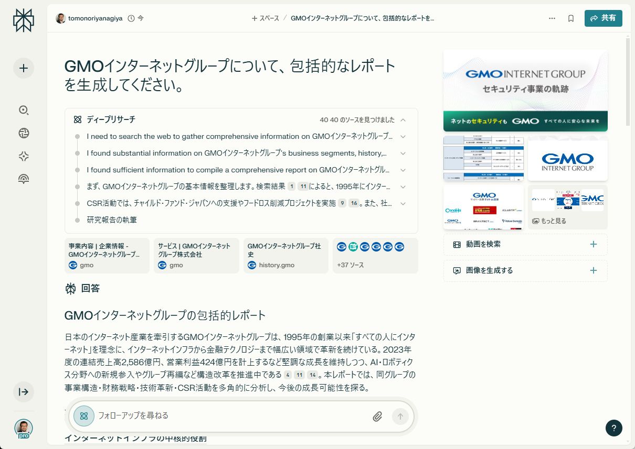Expand the CSR活動 research step

tap(403, 203)
